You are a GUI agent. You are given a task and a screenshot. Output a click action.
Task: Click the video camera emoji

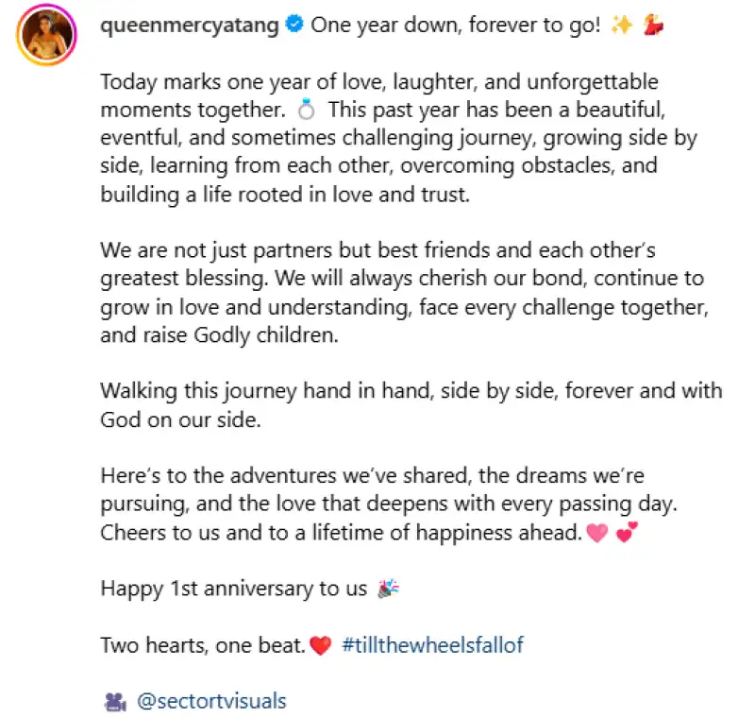point(114,702)
